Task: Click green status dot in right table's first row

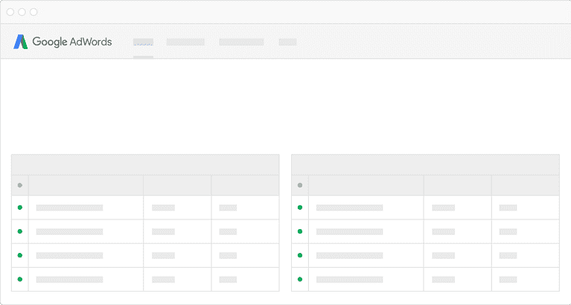Action: [300, 208]
